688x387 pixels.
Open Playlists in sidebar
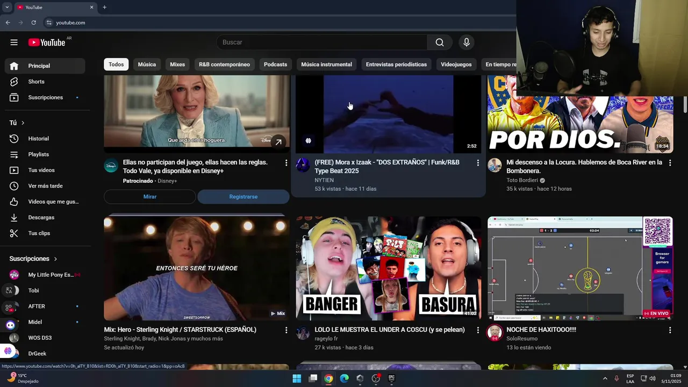pyautogui.click(x=45, y=154)
